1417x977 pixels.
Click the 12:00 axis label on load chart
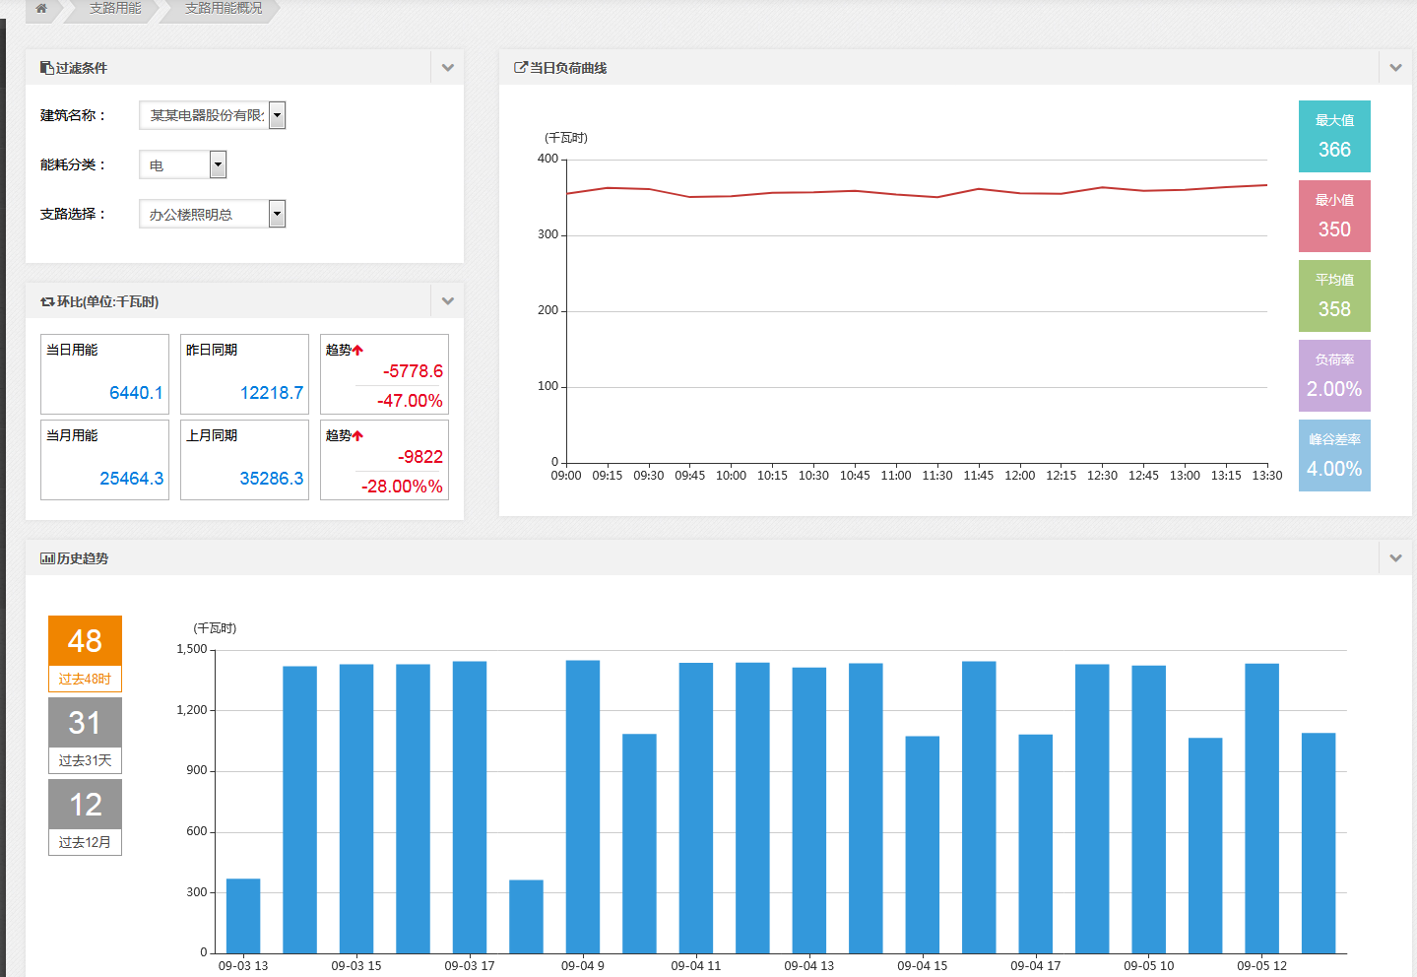click(1020, 476)
